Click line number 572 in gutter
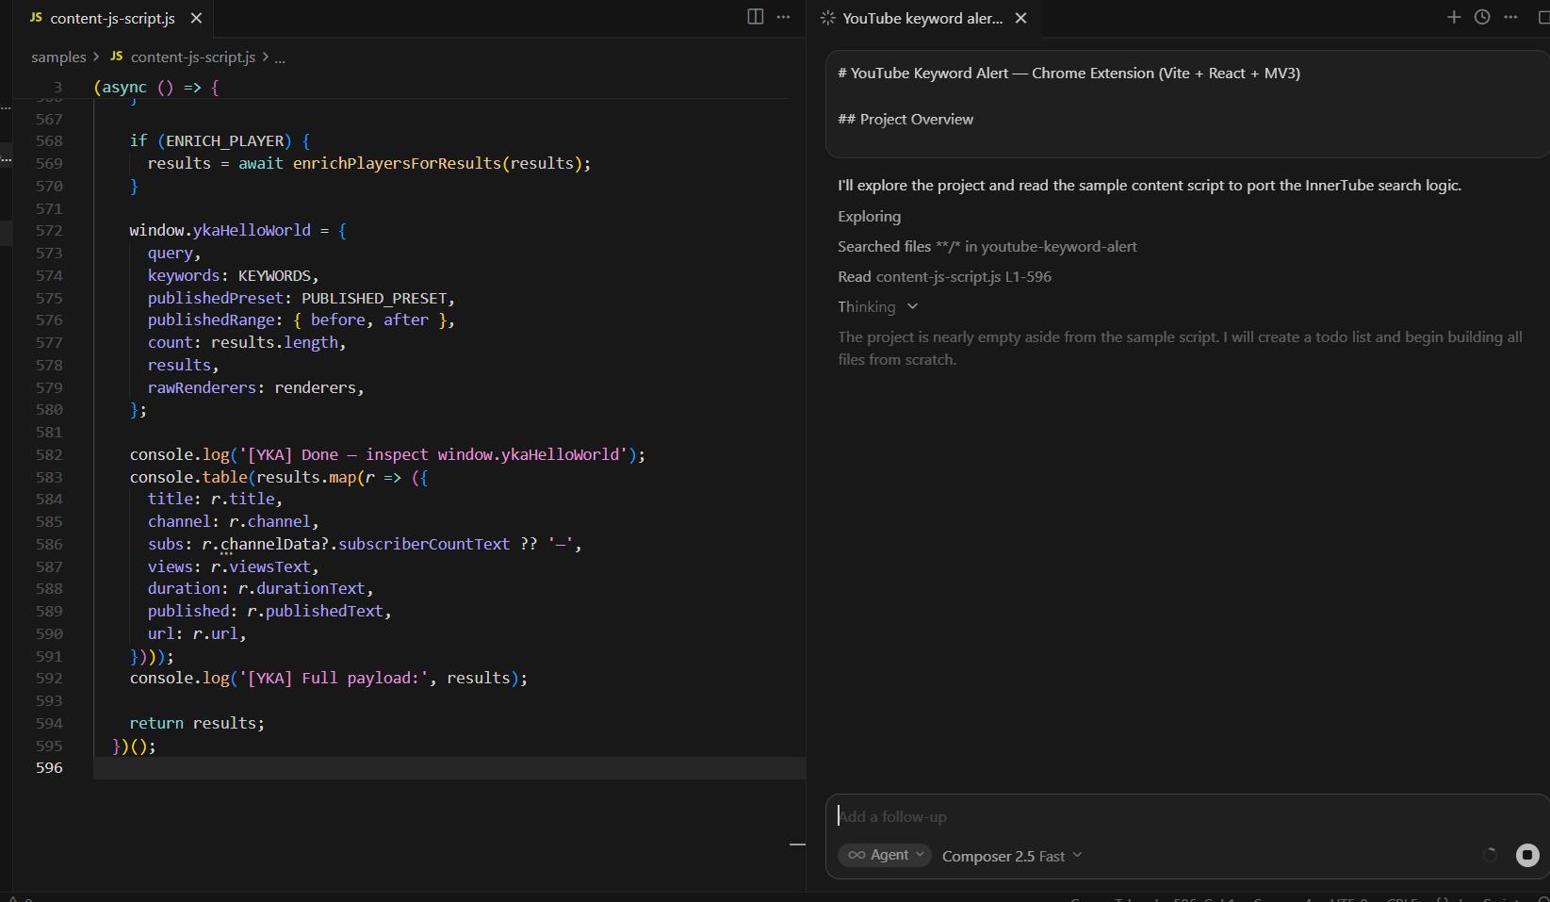This screenshot has height=902, width=1550. pos(49,230)
